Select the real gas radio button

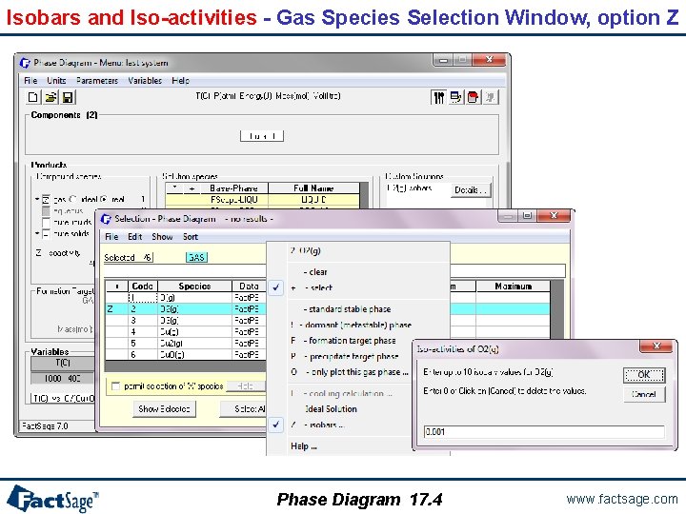coord(104,199)
